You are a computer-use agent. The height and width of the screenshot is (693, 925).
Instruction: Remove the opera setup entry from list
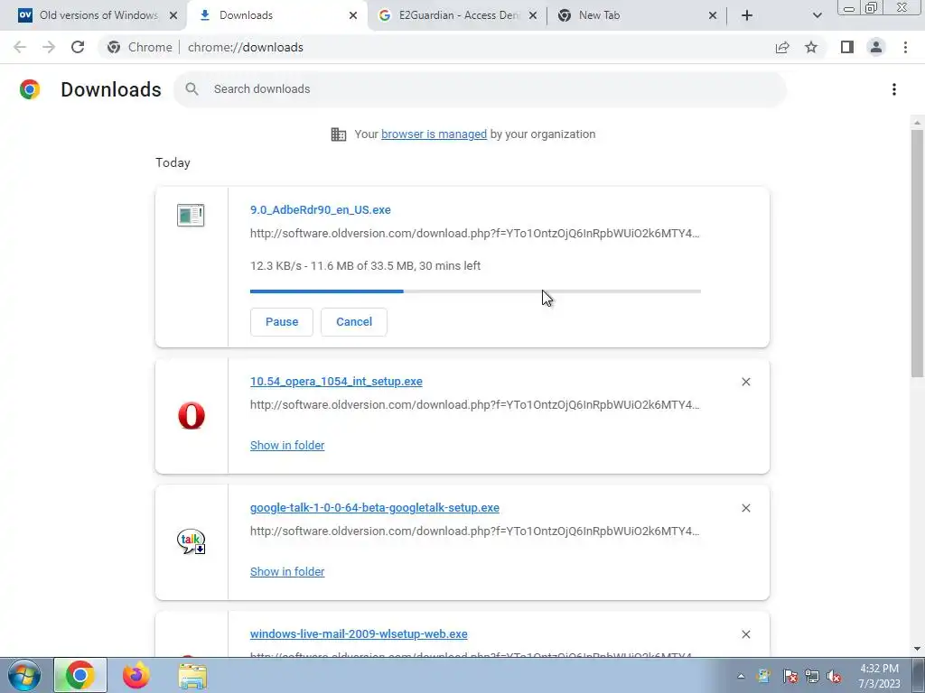point(745,382)
